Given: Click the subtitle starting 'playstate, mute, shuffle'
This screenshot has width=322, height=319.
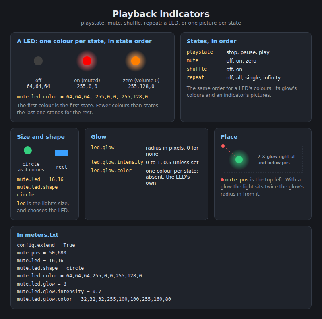Looking at the screenshot, I should 161,23.
